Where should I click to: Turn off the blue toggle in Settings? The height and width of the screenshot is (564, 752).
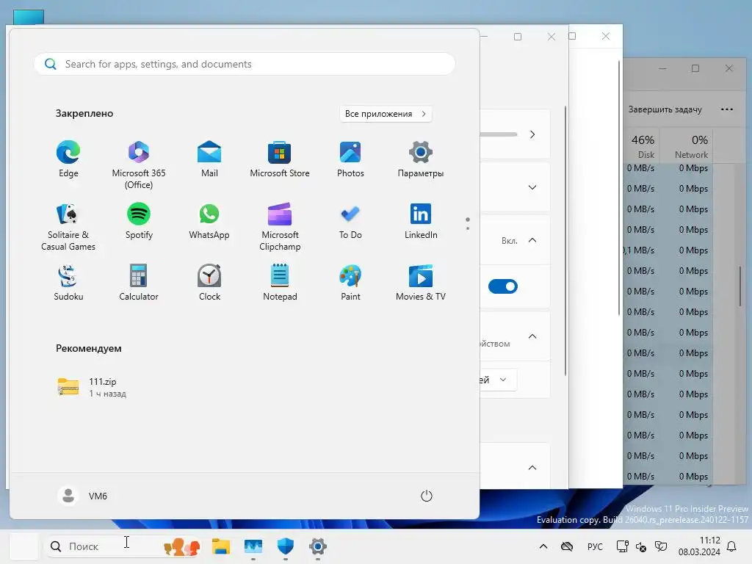point(502,286)
